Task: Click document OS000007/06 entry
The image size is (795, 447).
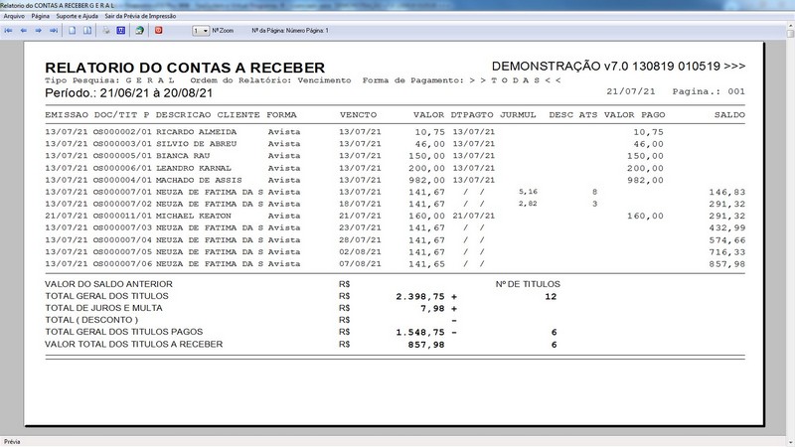Action: [122, 264]
